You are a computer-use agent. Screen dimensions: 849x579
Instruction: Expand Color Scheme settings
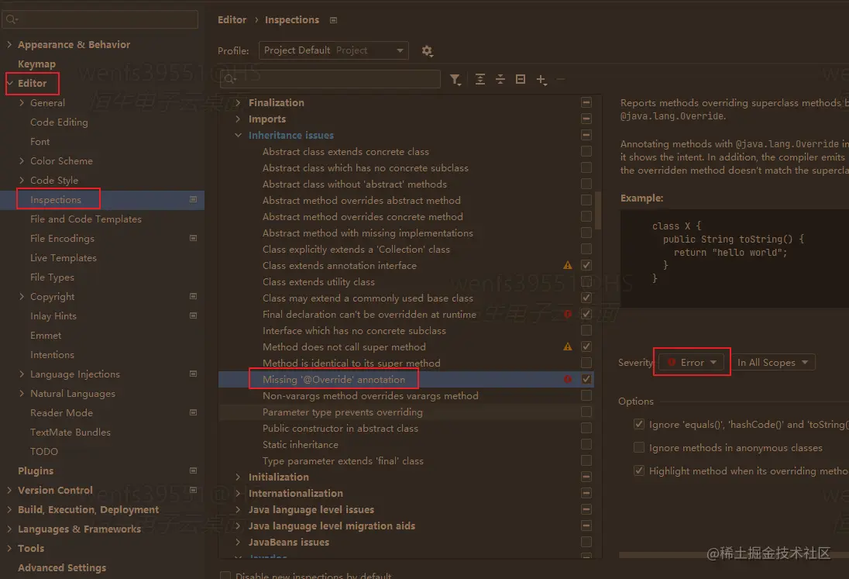coord(22,161)
